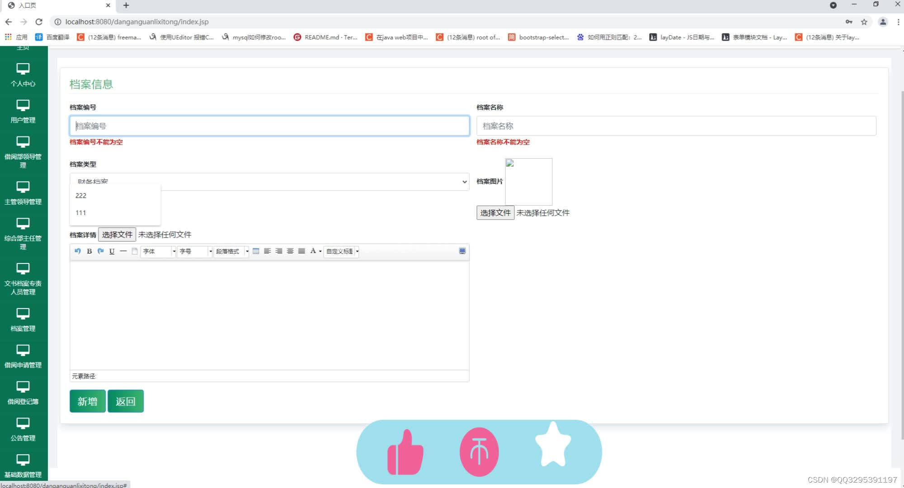The image size is (904, 488).
Task: Center-align text in the editor
Action: pyautogui.click(x=290, y=251)
